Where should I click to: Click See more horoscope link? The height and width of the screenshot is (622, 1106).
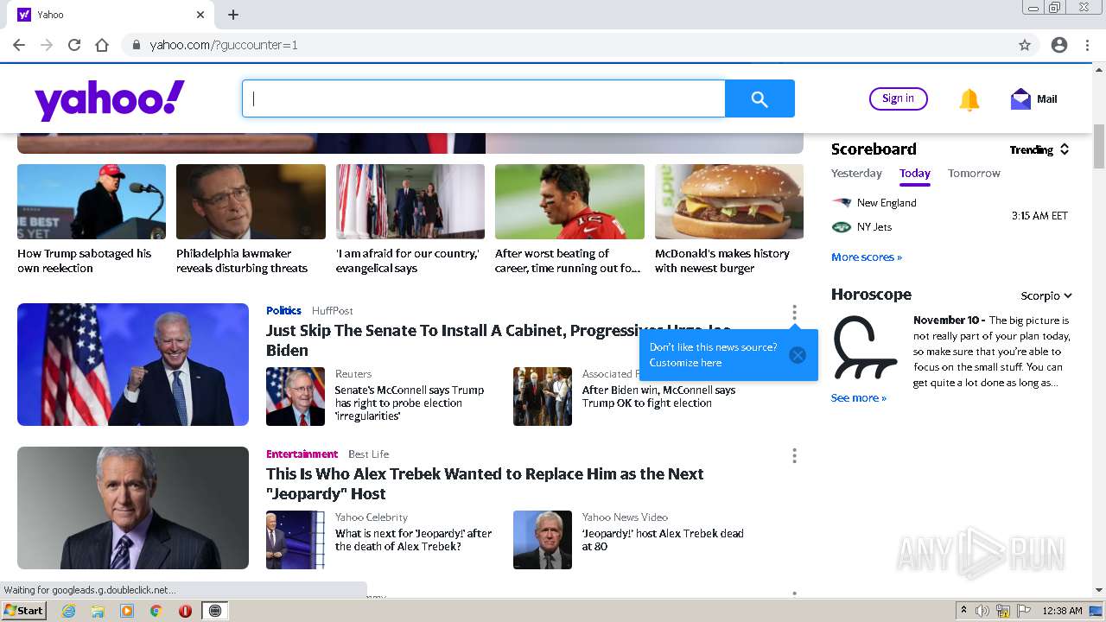[859, 397]
